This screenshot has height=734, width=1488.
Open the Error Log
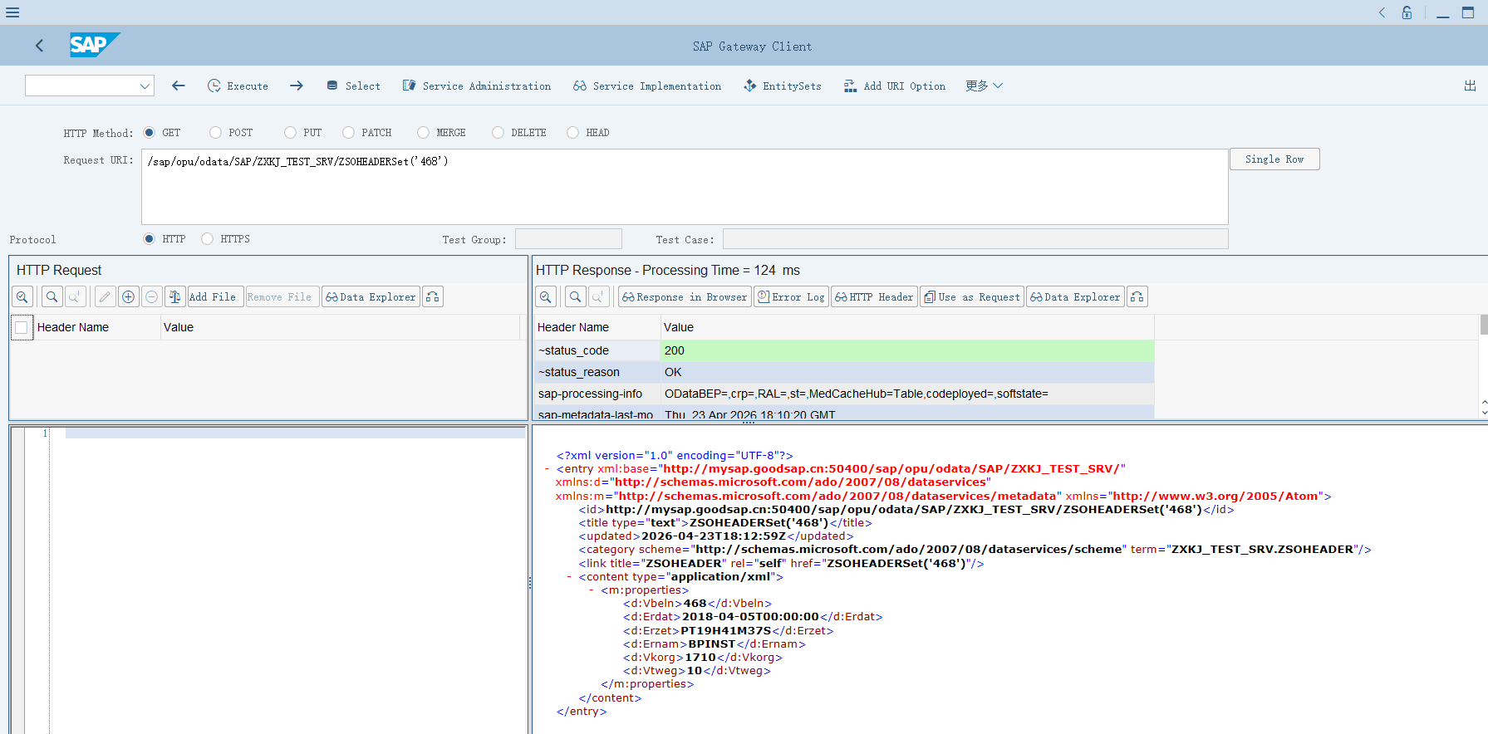(x=791, y=296)
